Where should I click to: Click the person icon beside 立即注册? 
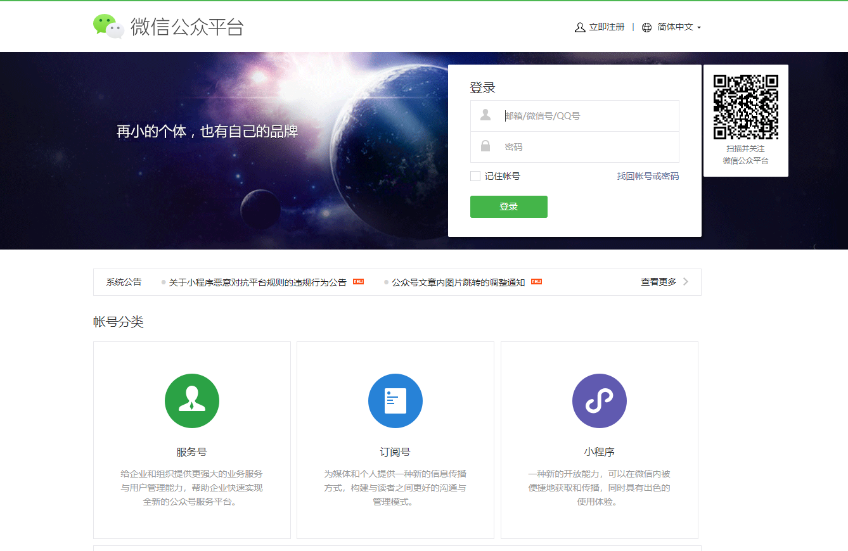coord(579,27)
